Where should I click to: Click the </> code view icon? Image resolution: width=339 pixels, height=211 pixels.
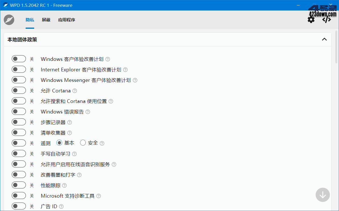pyautogui.click(x=326, y=20)
